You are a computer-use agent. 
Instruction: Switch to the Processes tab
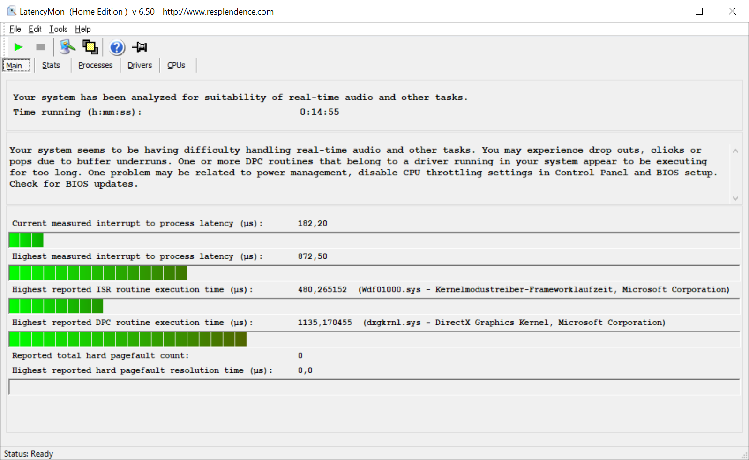click(95, 65)
